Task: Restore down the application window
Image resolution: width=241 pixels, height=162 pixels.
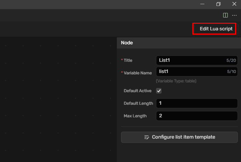Action: point(218,4)
